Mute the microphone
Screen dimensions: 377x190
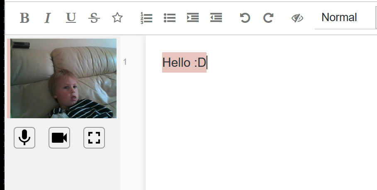(24, 138)
